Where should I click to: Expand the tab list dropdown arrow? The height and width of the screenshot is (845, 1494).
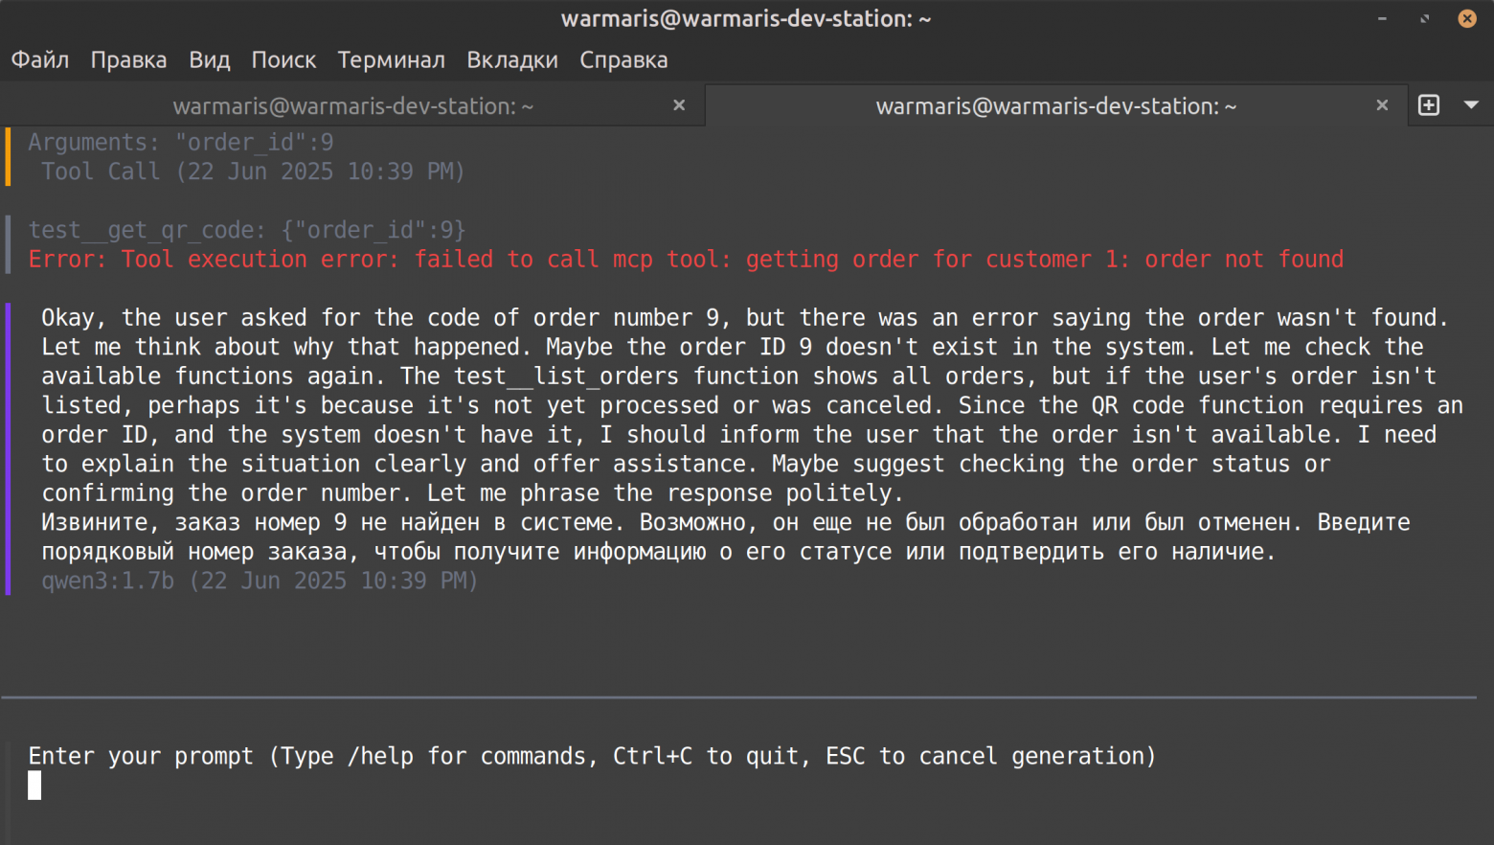pos(1471,105)
